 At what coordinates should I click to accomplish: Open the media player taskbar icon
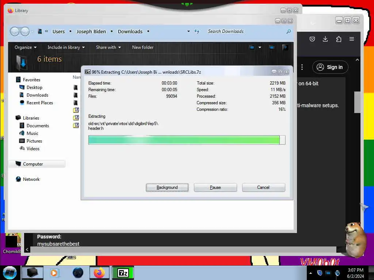[54, 273]
